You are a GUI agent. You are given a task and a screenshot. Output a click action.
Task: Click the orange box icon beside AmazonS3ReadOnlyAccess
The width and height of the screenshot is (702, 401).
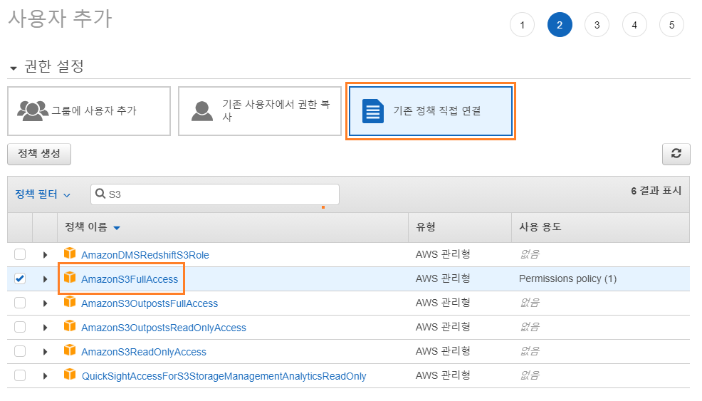pyautogui.click(x=69, y=350)
